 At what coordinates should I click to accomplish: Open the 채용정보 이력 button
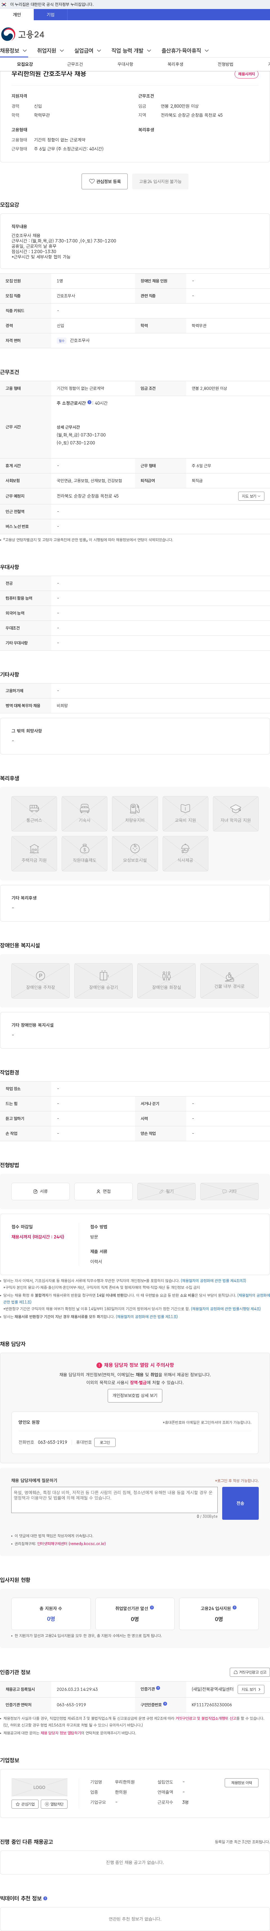[x=242, y=1782]
